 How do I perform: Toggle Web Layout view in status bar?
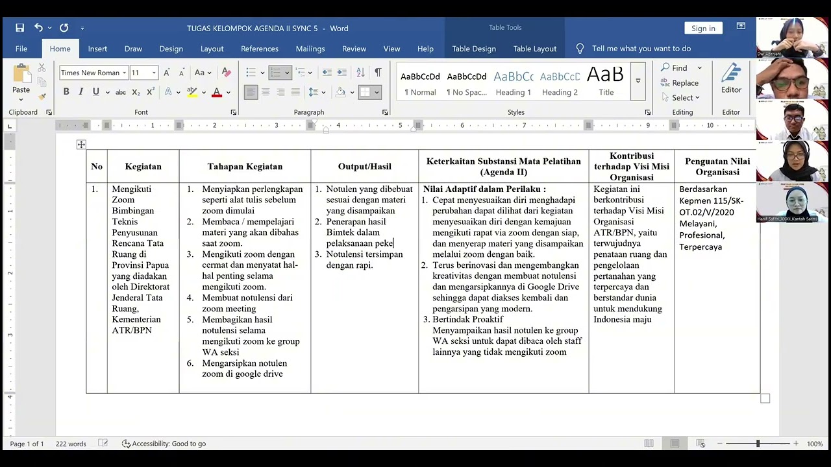click(x=701, y=444)
